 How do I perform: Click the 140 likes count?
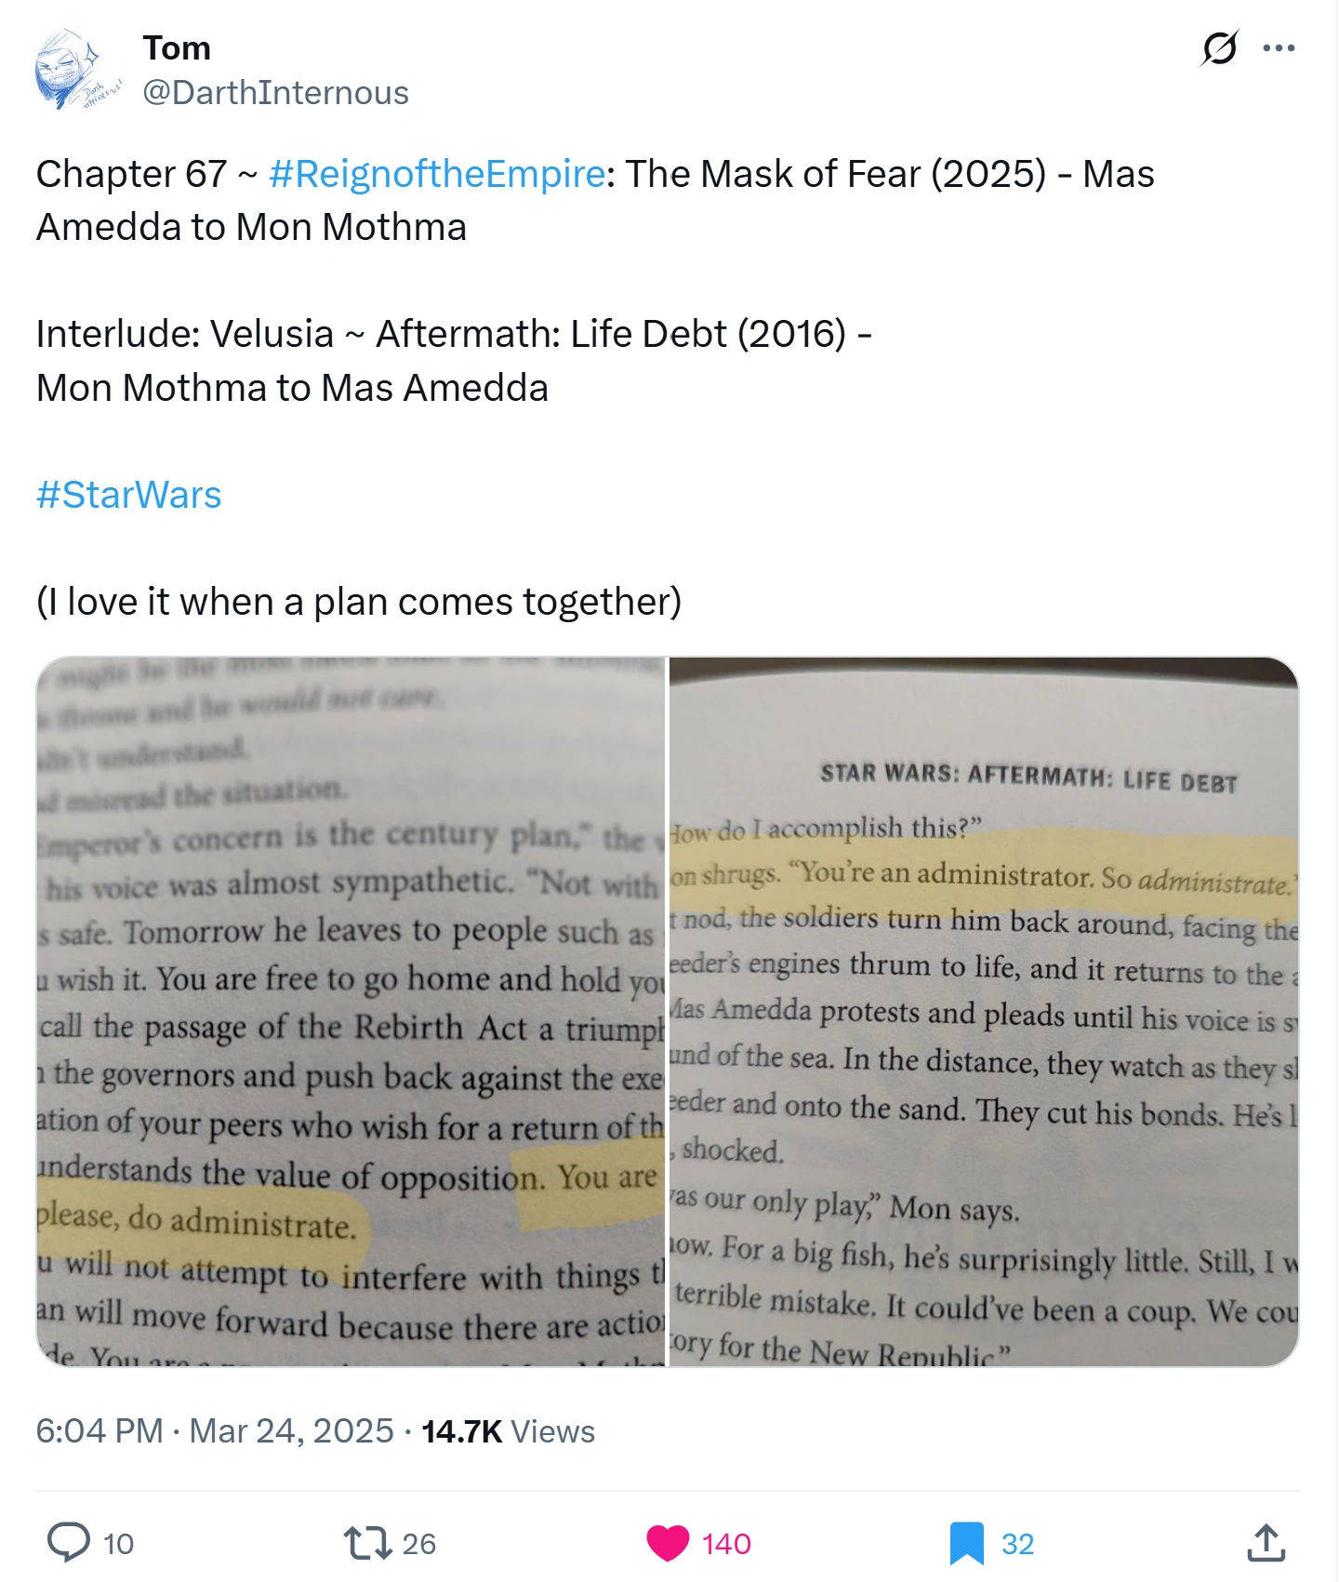726,1544
